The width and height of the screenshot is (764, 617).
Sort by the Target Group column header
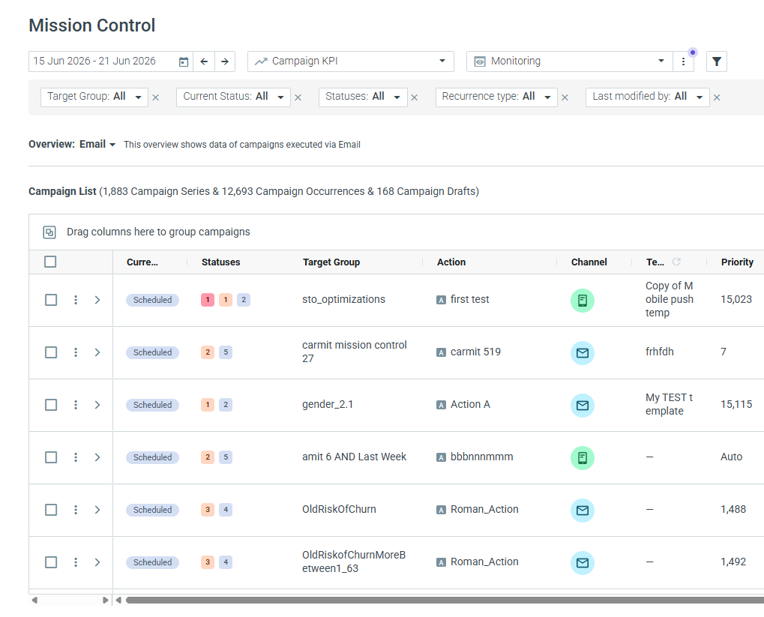pos(331,262)
